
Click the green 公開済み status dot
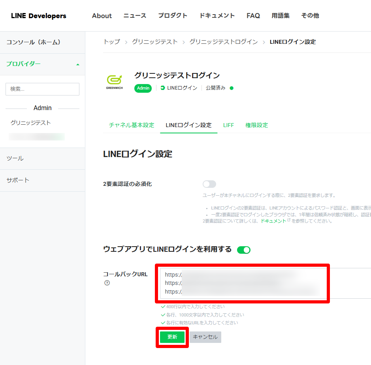[232, 88]
